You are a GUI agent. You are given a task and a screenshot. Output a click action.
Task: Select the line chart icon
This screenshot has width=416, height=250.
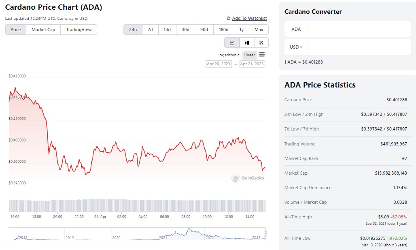pyautogui.click(x=232, y=43)
